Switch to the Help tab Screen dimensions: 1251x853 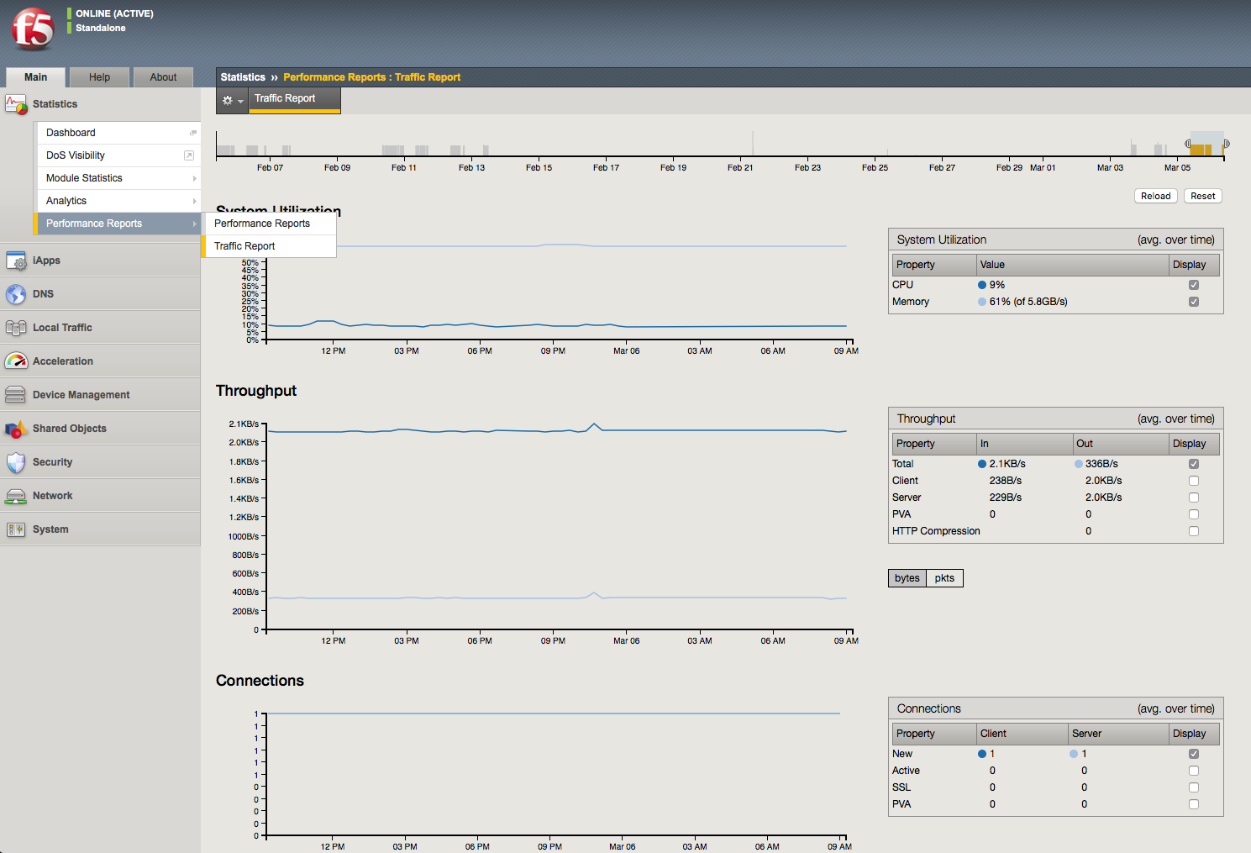[x=99, y=77]
